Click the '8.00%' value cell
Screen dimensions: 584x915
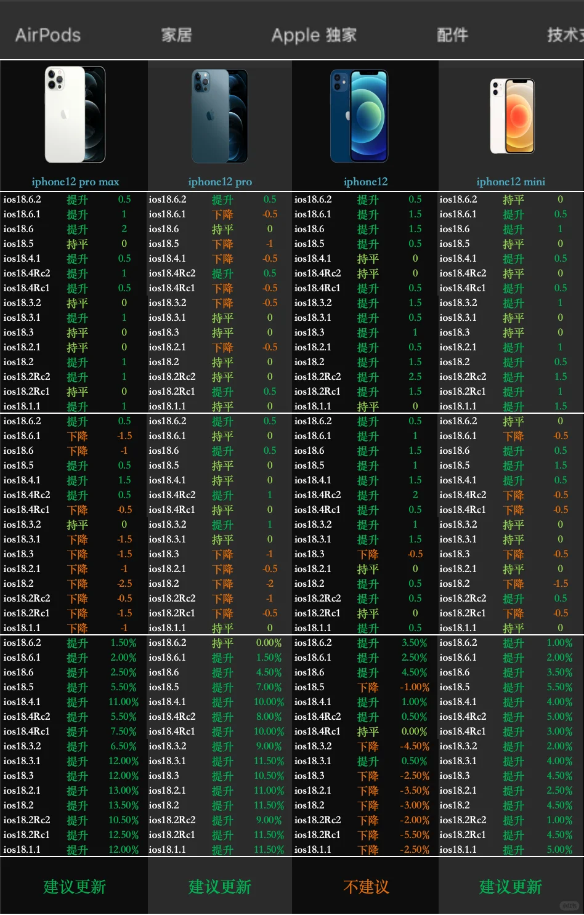[x=269, y=717]
